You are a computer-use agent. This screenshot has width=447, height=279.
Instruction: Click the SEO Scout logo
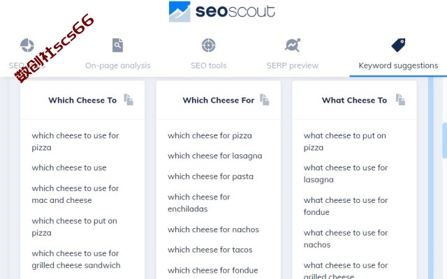222,12
